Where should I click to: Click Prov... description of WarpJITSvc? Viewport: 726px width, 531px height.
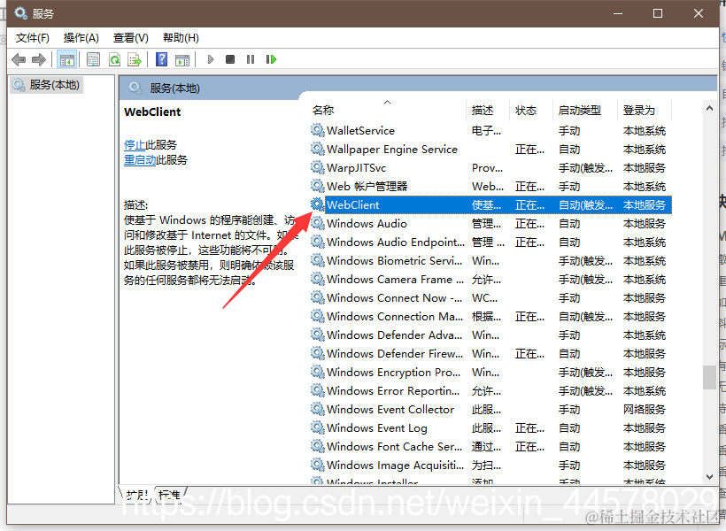487,167
